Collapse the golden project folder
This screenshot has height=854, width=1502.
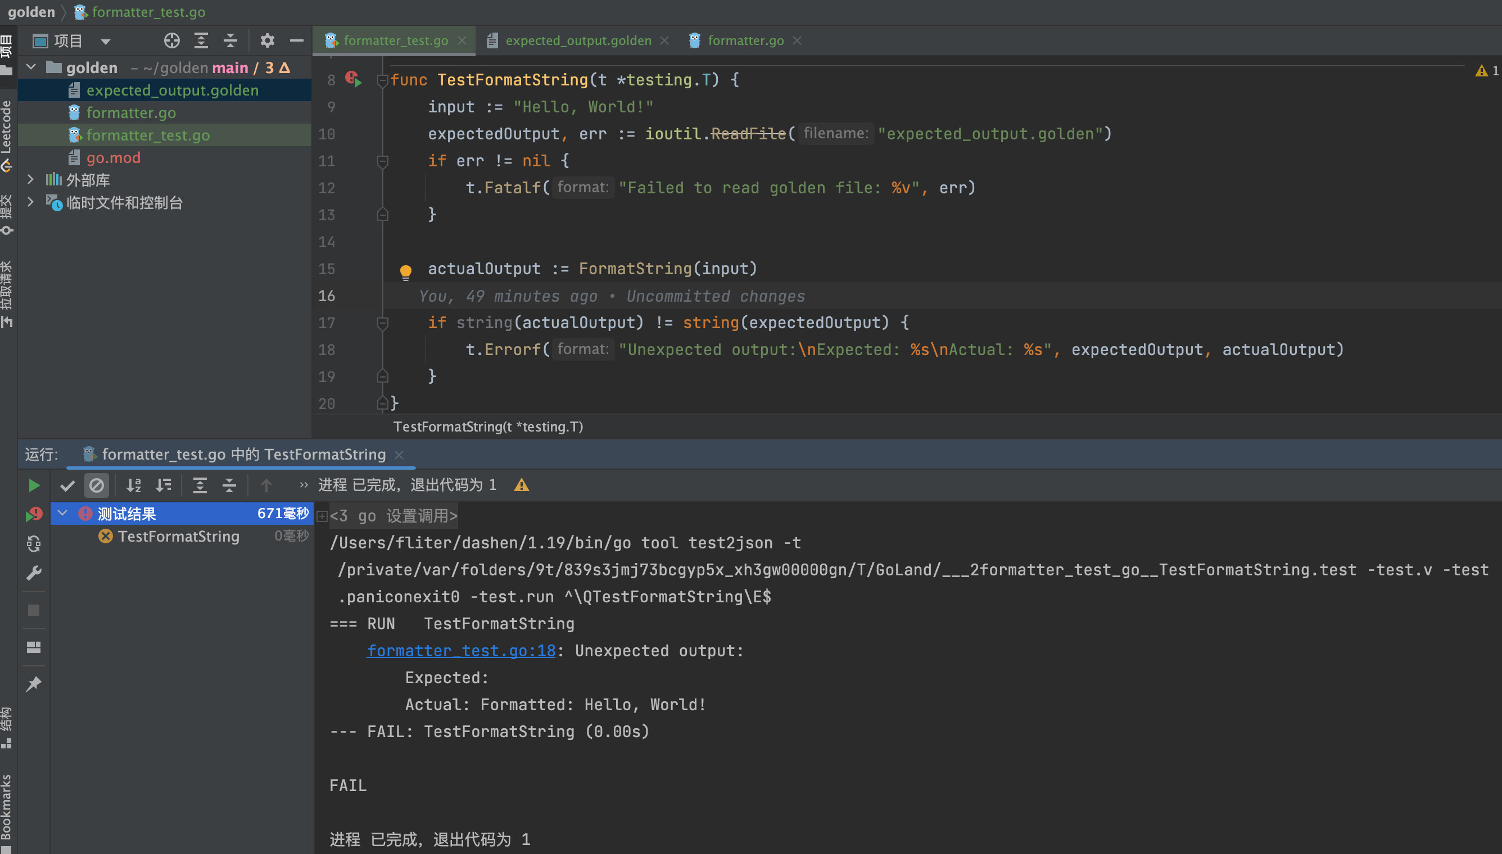tap(31, 67)
